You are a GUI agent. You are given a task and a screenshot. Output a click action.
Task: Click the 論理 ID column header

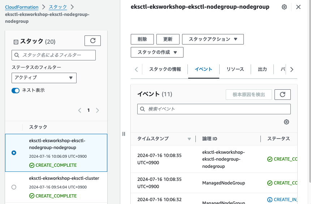(x=210, y=139)
